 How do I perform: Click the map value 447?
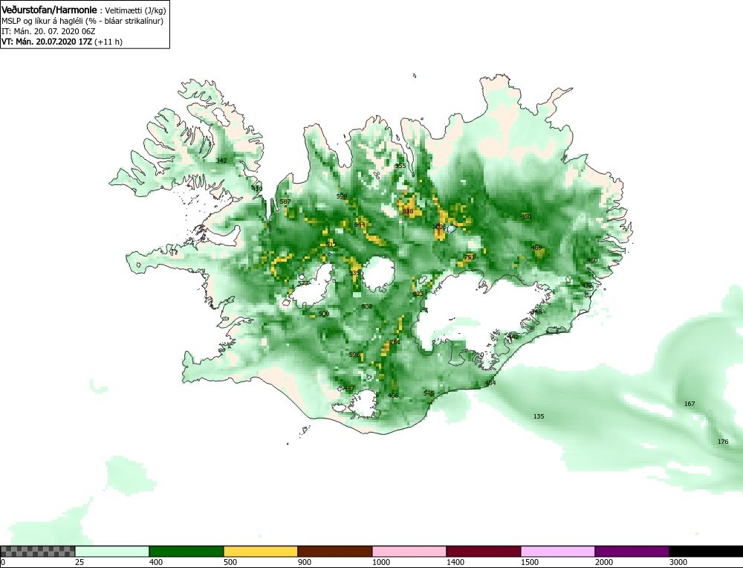point(349,388)
